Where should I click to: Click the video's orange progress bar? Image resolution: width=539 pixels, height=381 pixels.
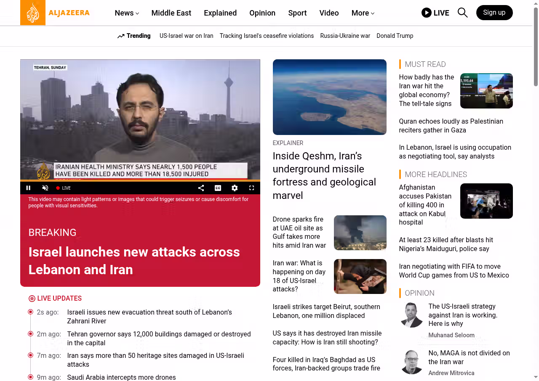tap(140, 181)
